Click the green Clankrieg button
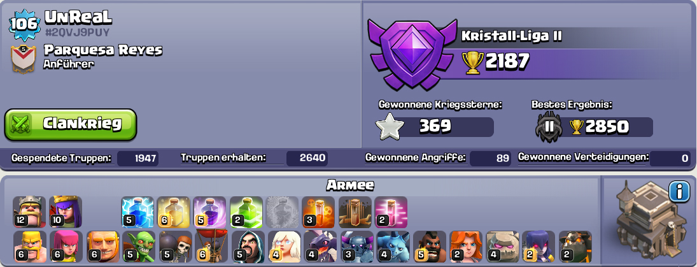The height and width of the screenshot is (267, 697). [70, 124]
